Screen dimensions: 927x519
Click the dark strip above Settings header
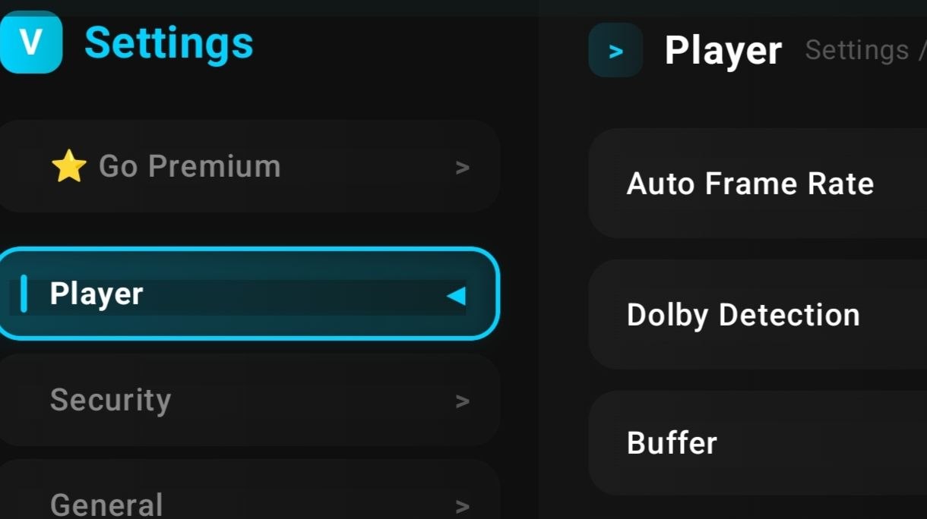click(x=463, y=8)
